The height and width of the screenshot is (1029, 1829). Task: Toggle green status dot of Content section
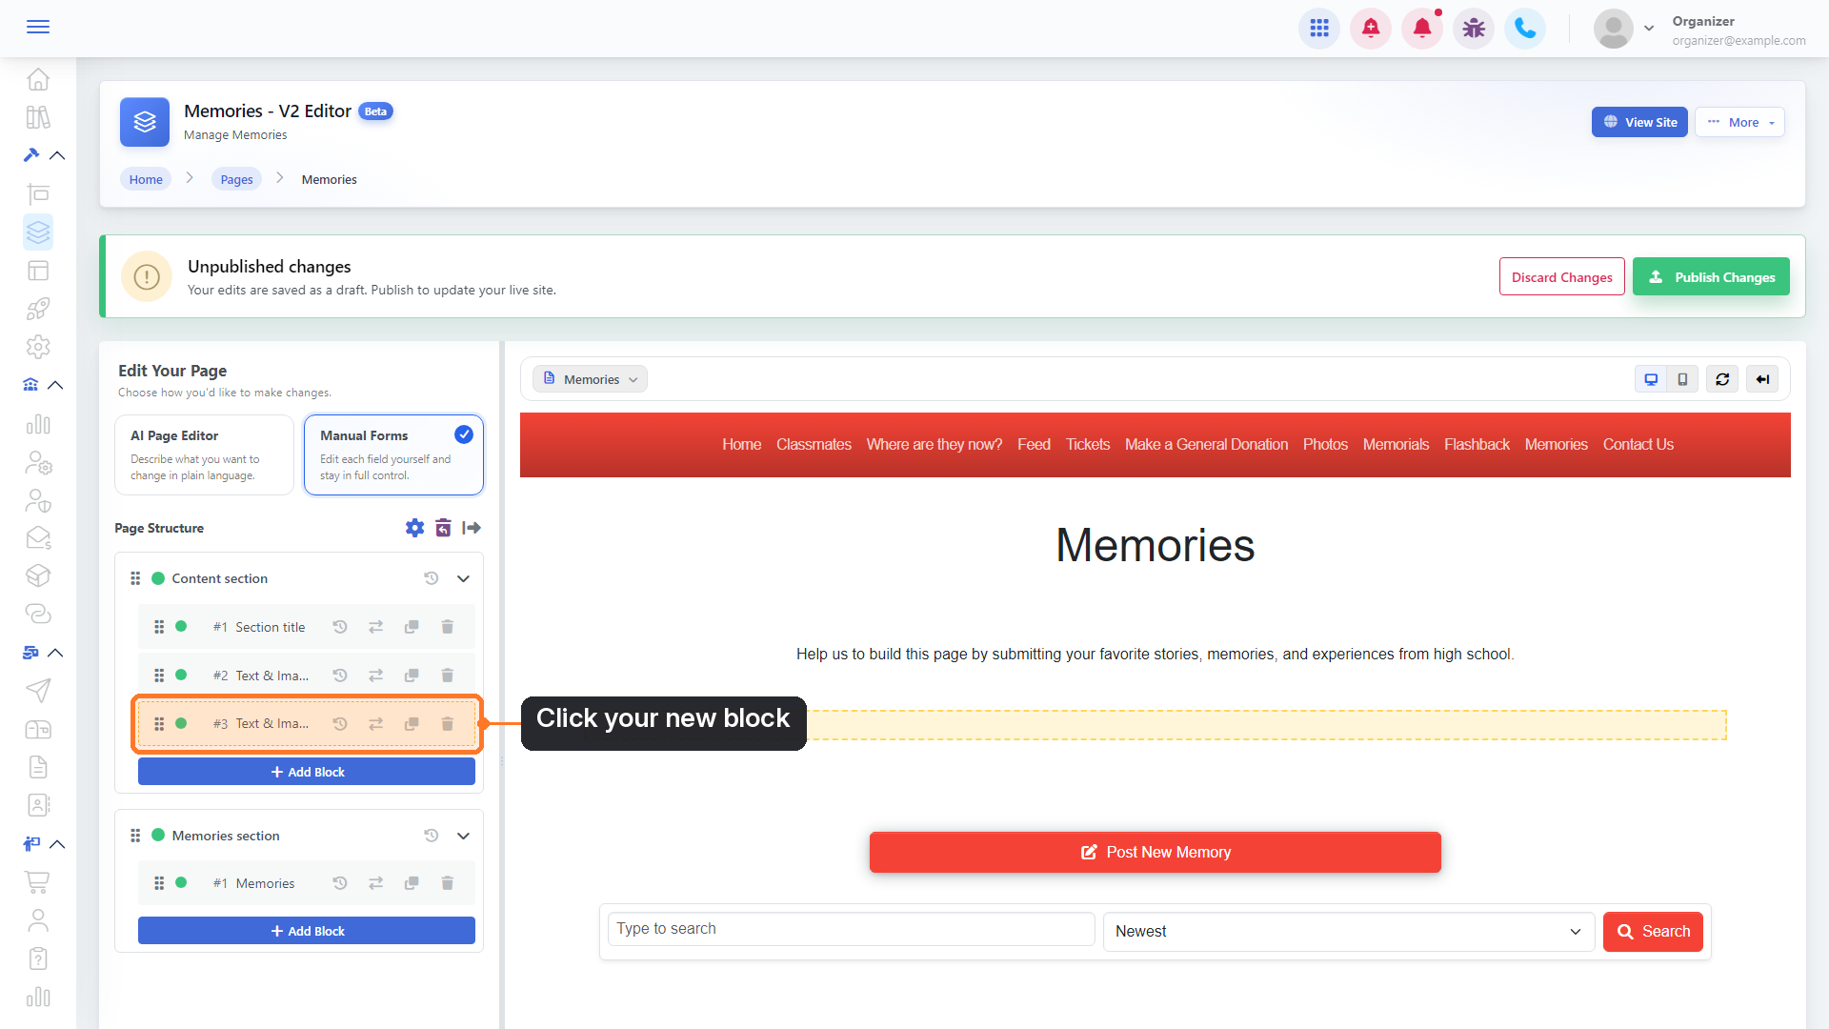click(x=158, y=578)
